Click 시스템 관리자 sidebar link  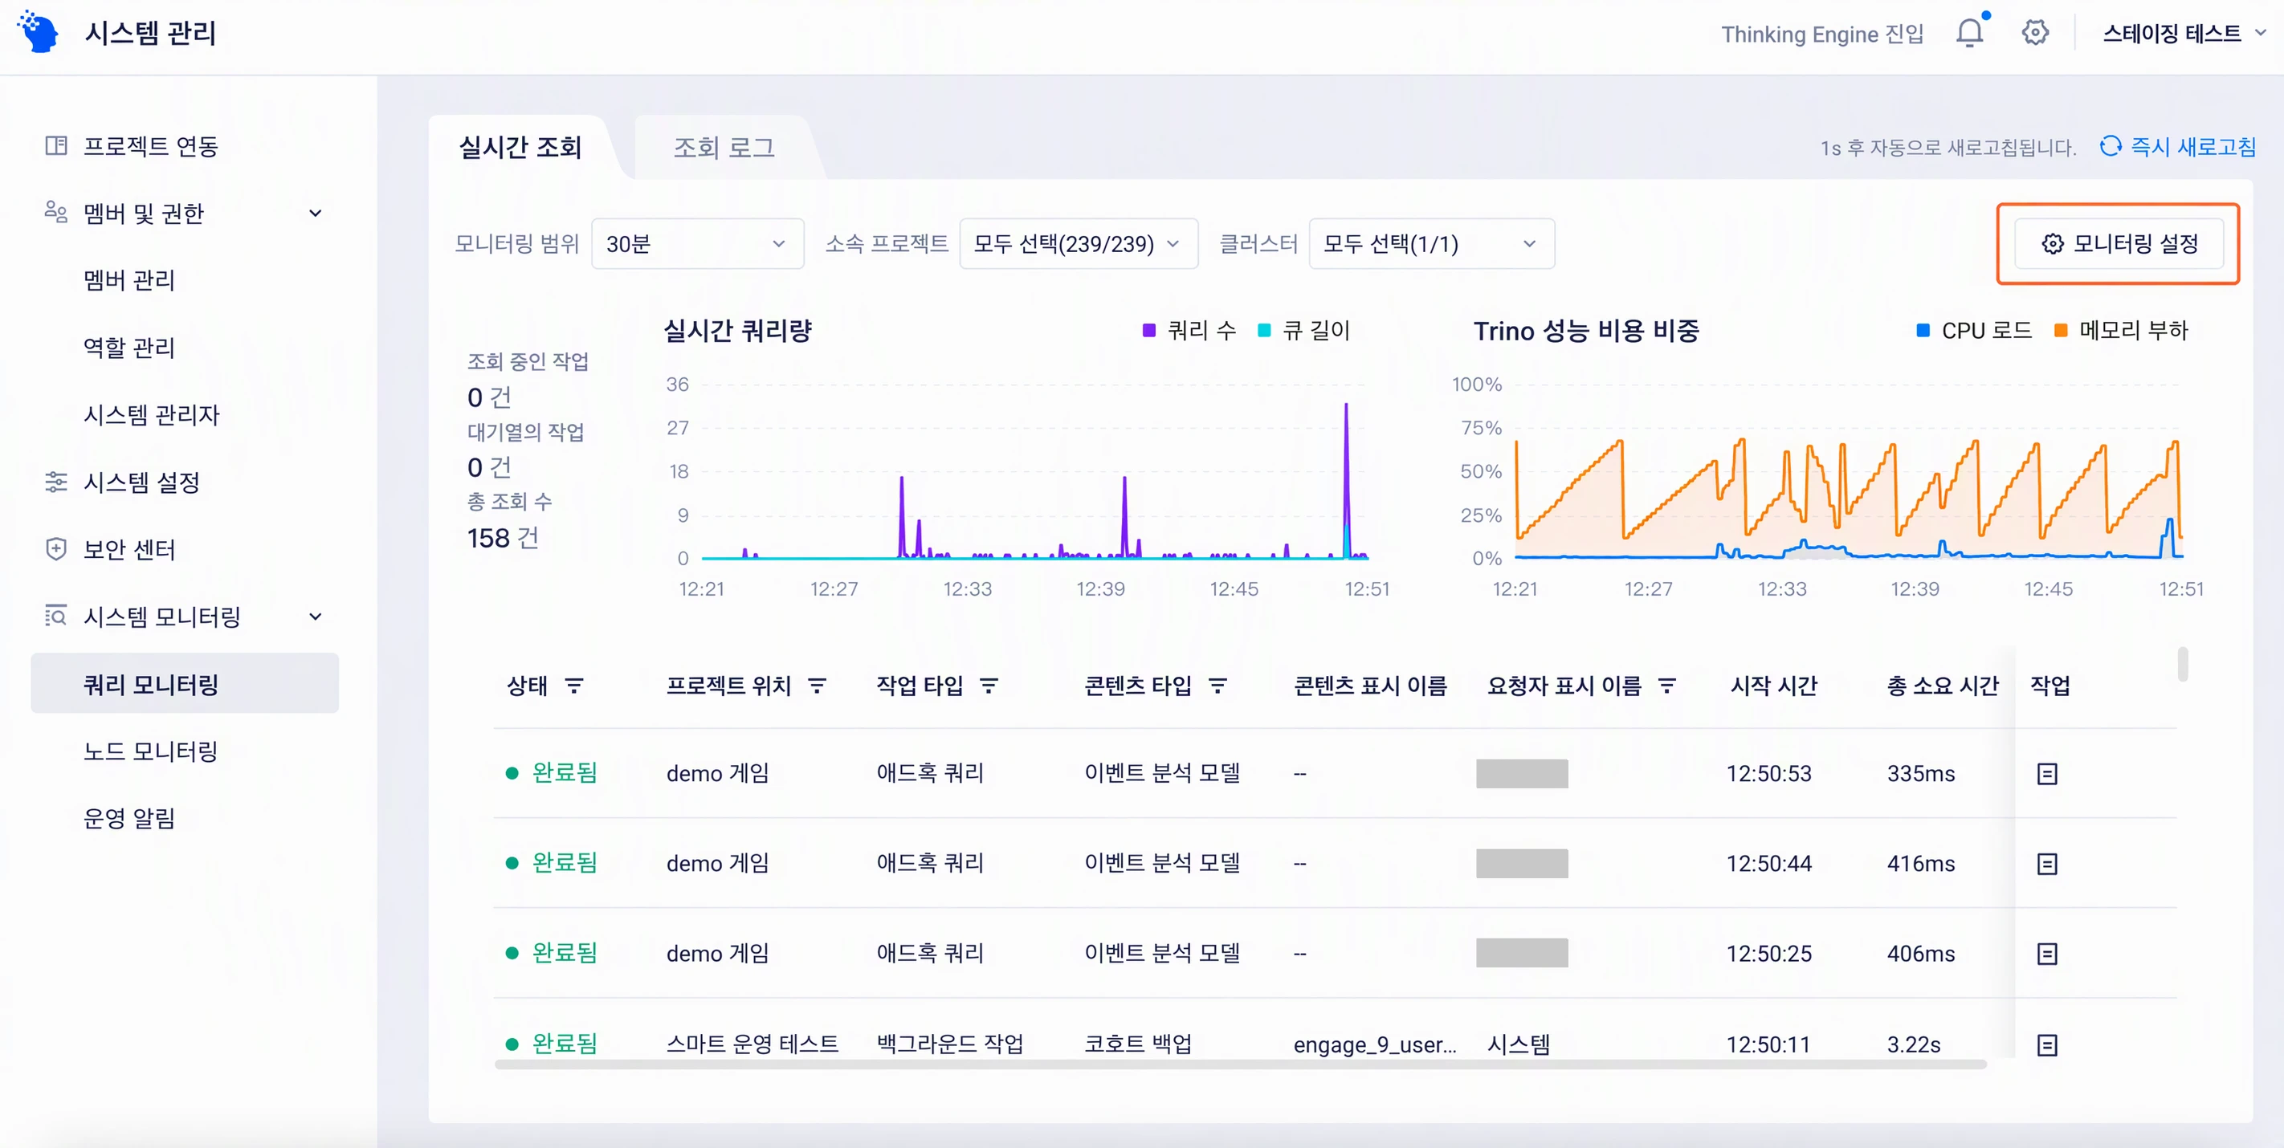pyautogui.click(x=151, y=415)
